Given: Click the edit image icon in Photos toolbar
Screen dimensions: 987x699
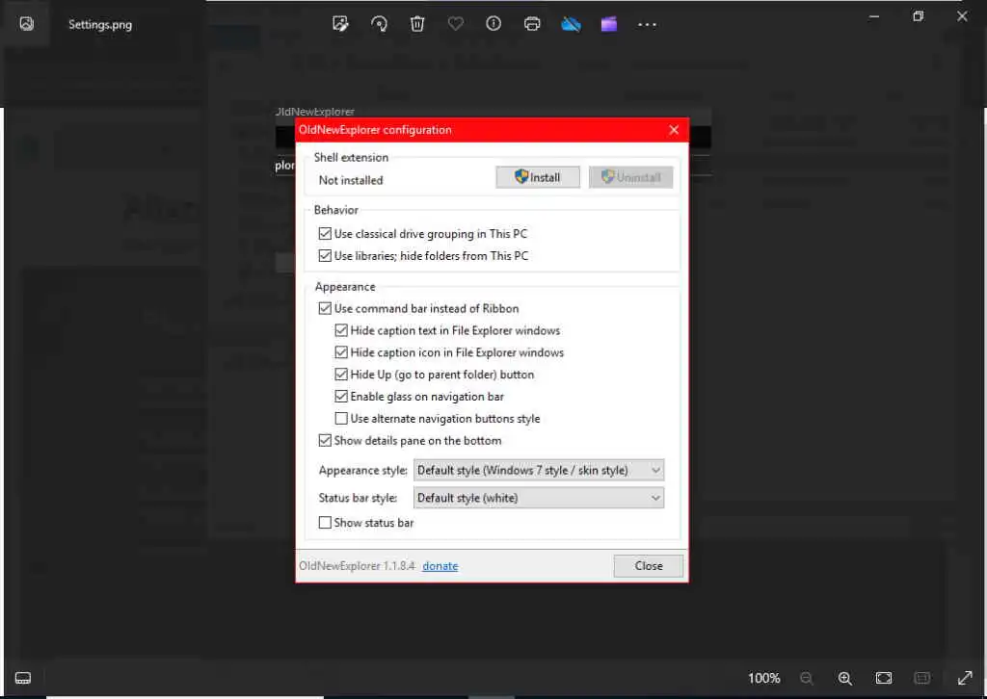Looking at the screenshot, I should (x=340, y=24).
